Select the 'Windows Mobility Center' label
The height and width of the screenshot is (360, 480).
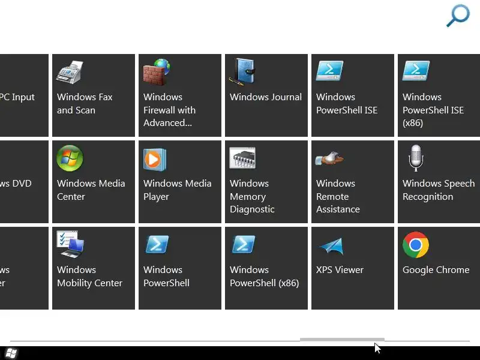(89, 276)
